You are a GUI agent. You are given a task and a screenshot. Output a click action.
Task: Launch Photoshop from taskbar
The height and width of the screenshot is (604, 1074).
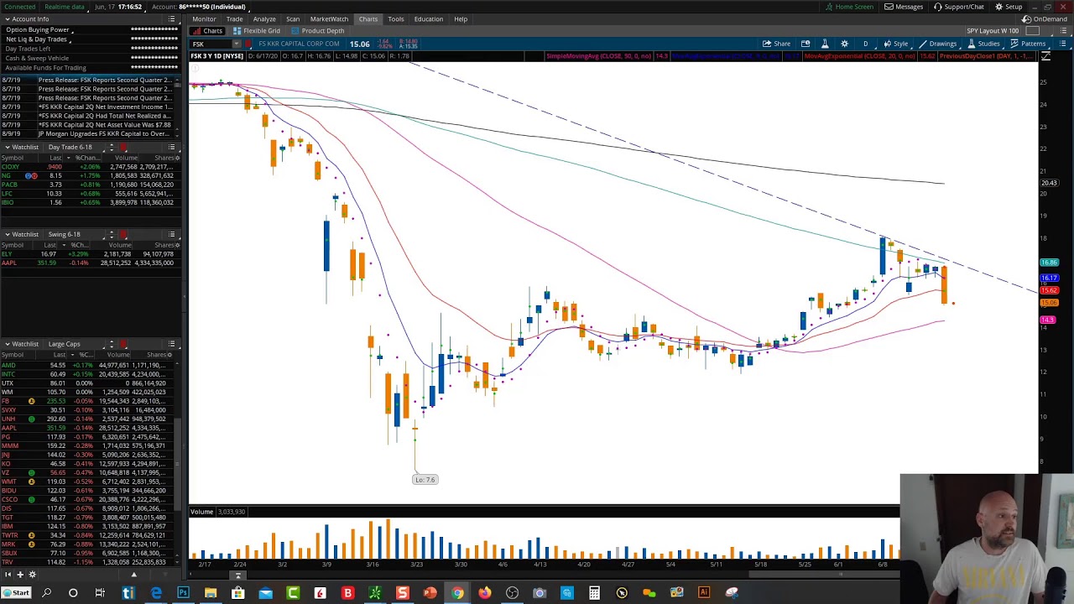(x=183, y=593)
